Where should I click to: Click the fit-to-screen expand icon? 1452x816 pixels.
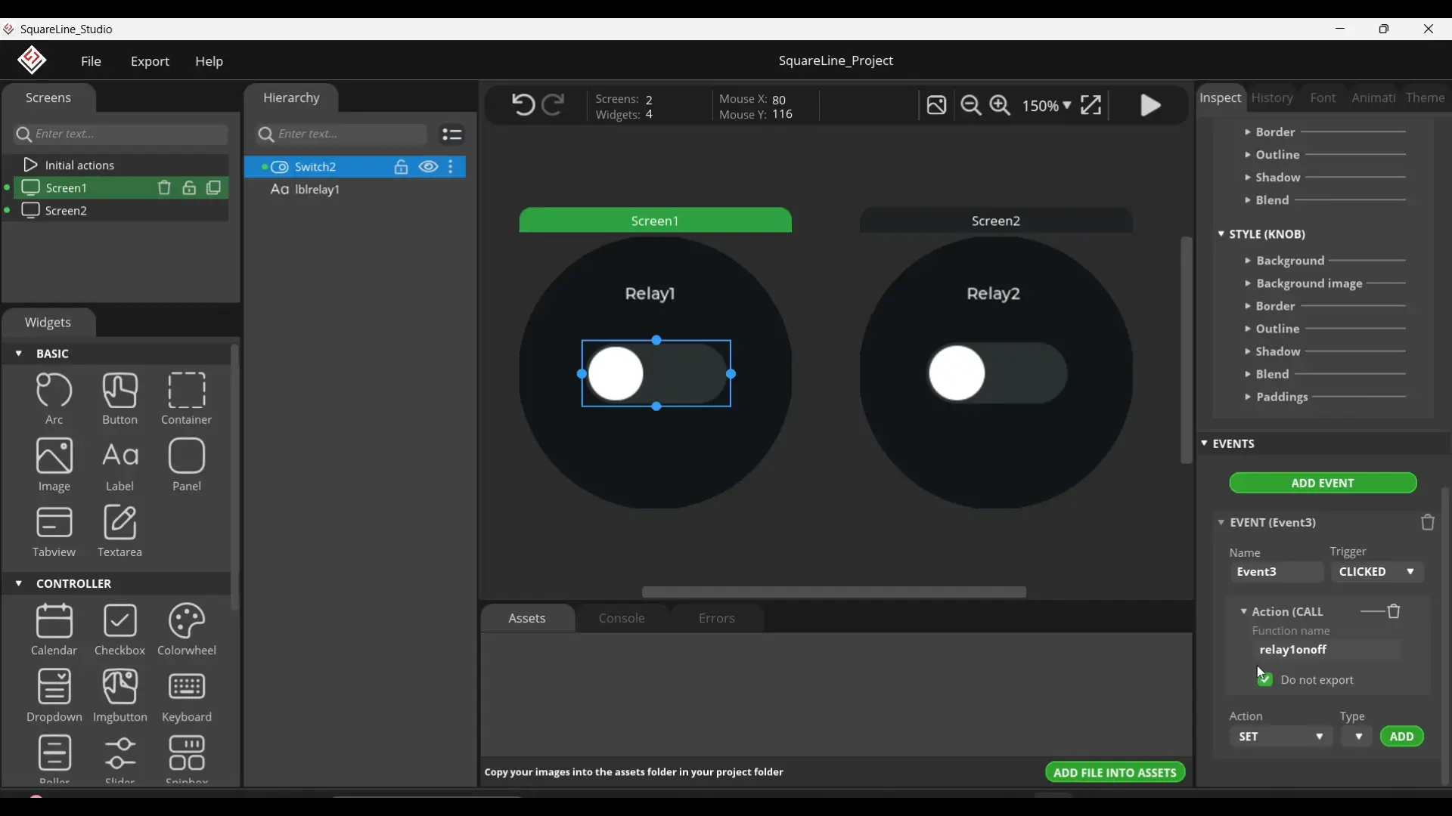pos(1091,105)
